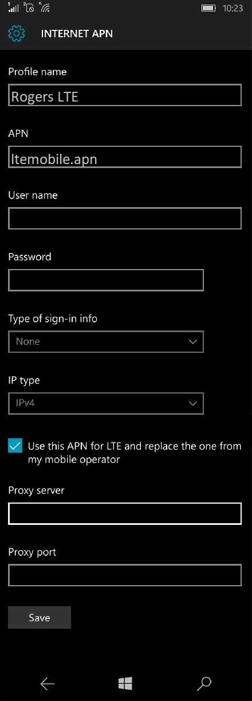
Task: Open the Type of sign-in info dropdown
Action: (106, 341)
